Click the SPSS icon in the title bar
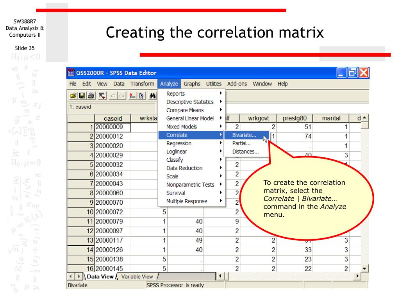This screenshot has width=400, height=300. click(x=71, y=73)
